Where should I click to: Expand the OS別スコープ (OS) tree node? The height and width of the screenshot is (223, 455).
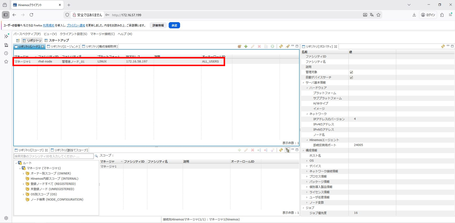(23, 194)
